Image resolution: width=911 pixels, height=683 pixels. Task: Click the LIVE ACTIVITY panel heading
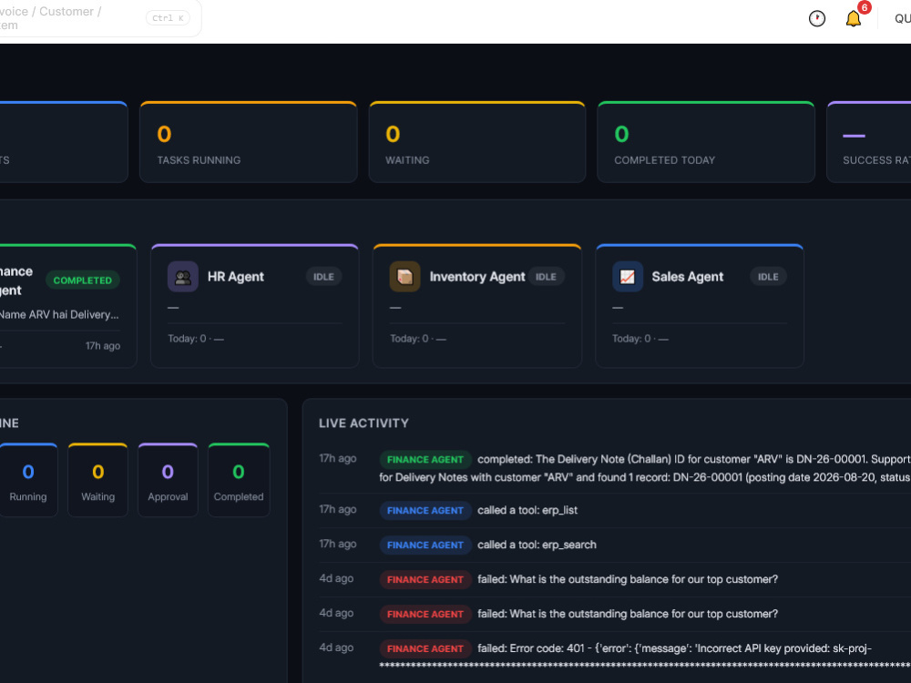pos(363,423)
